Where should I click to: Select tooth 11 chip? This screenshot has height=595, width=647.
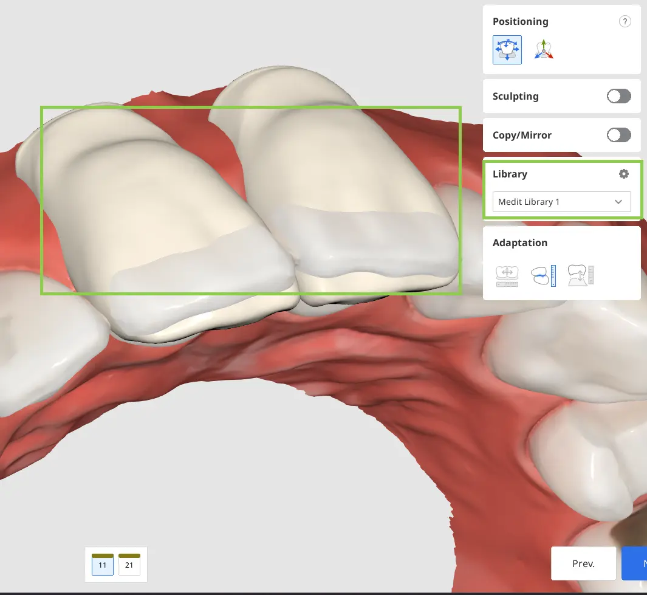(102, 565)
